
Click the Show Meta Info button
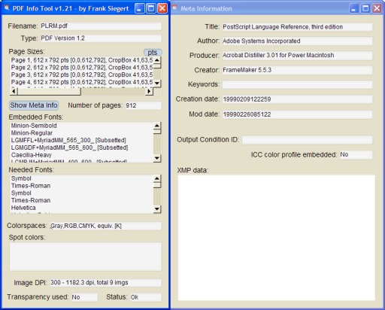click(x=34, y=105)
